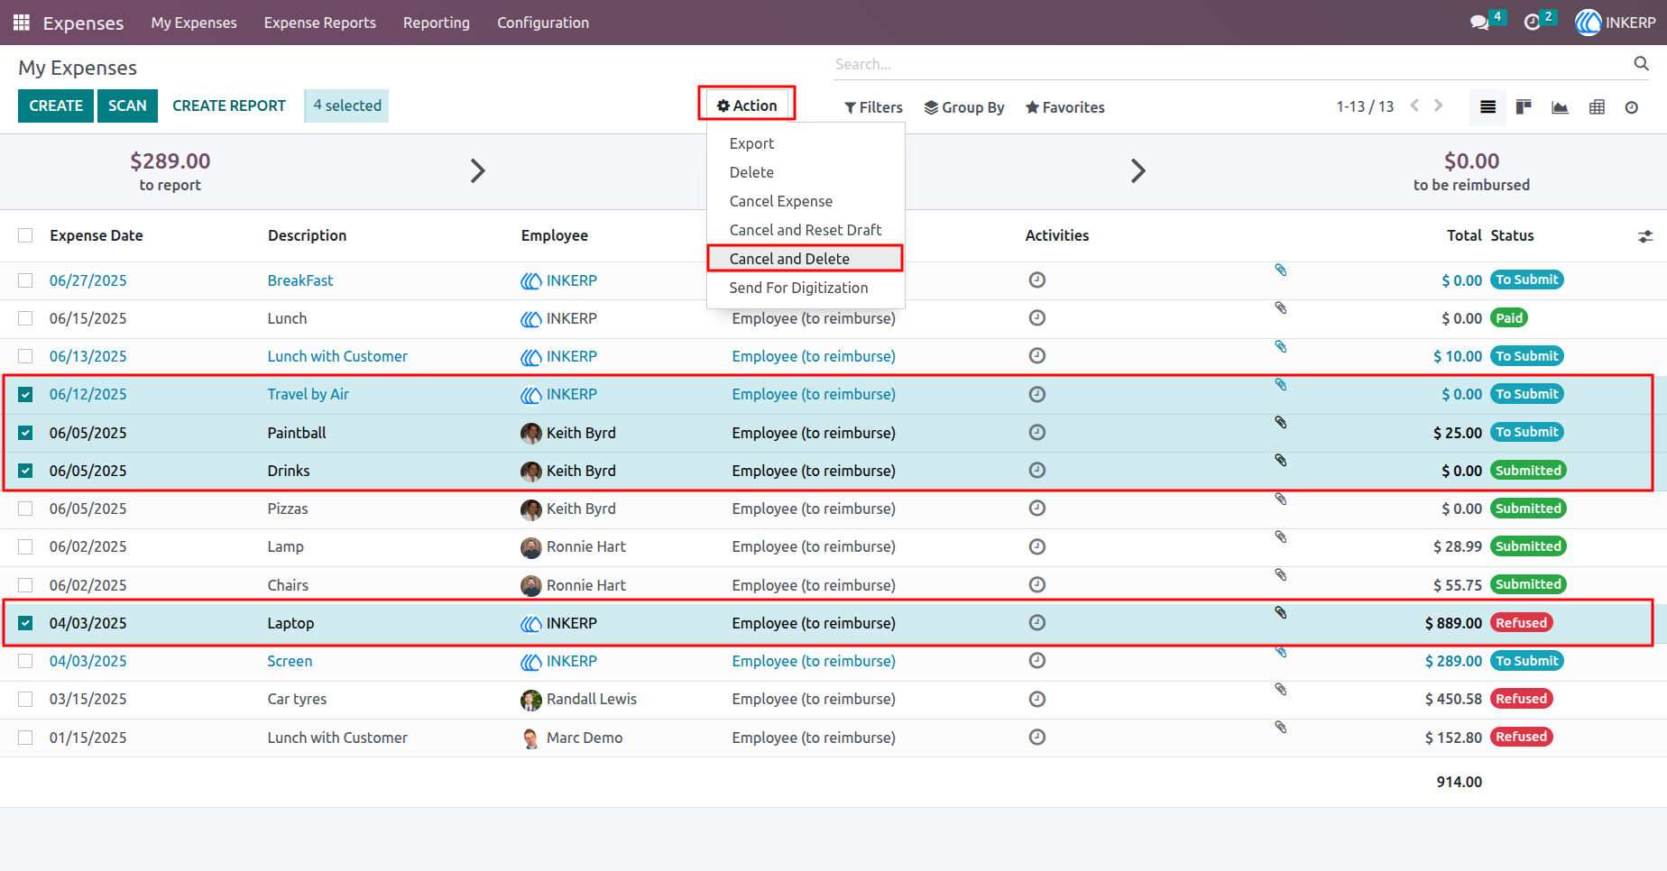This screenshot has width=1667, height=871.
Task: Check the BreakFast expense checkbox
Action: tap(25, 280)
